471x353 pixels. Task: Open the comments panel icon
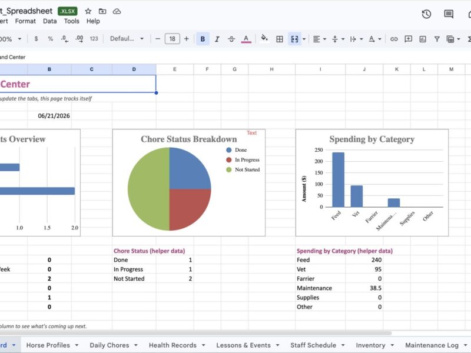pyautogui.click(x=449, y=14)
